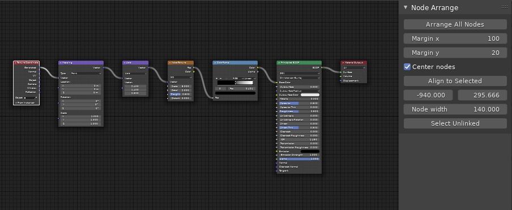Open the Christensen-Burley subsurface method dropdown

click(300, 78)
